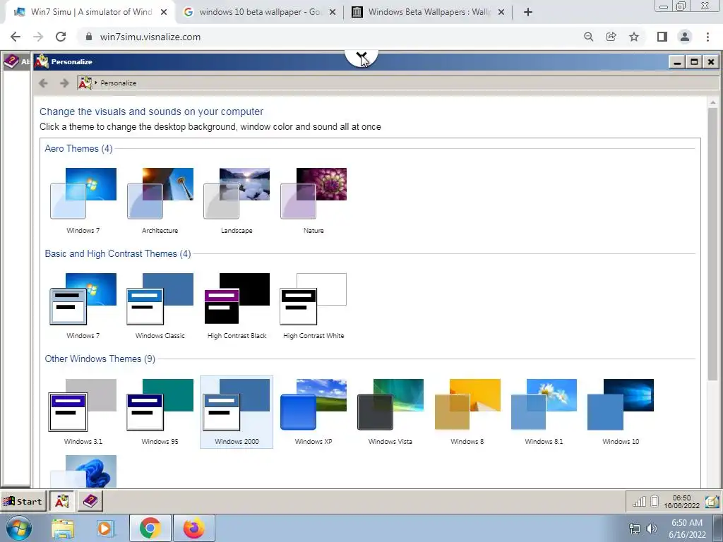Click Chrome in the Windows taskbar
This screenshot has height=542, width=723.
[x=150, y=529]
